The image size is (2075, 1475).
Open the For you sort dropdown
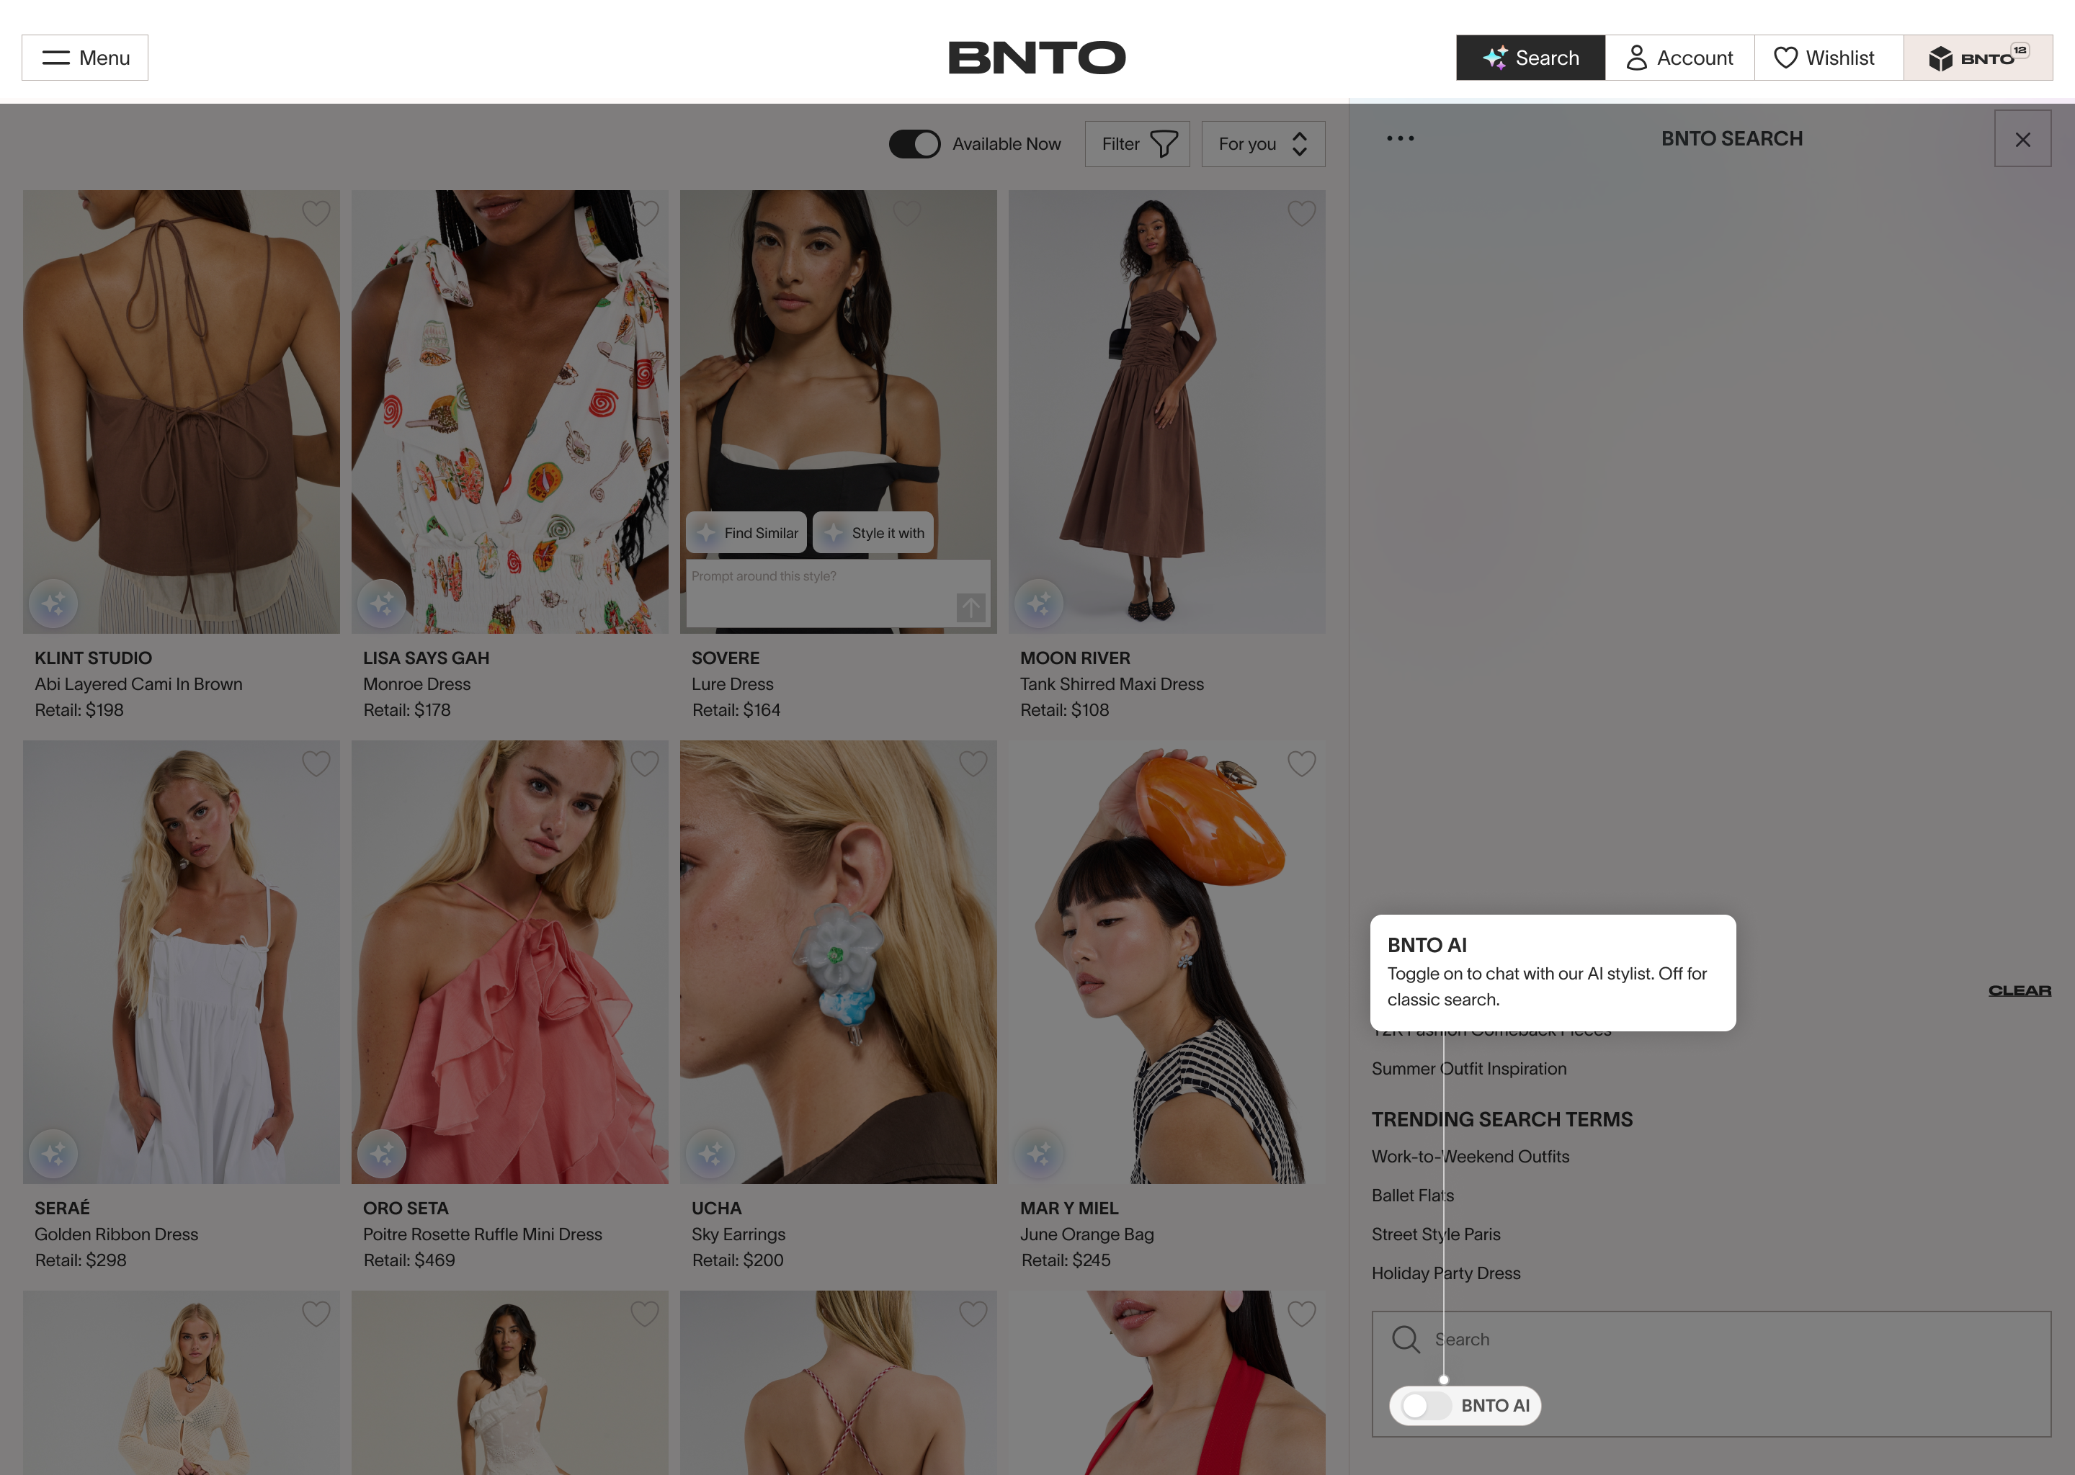[1263, 145]
